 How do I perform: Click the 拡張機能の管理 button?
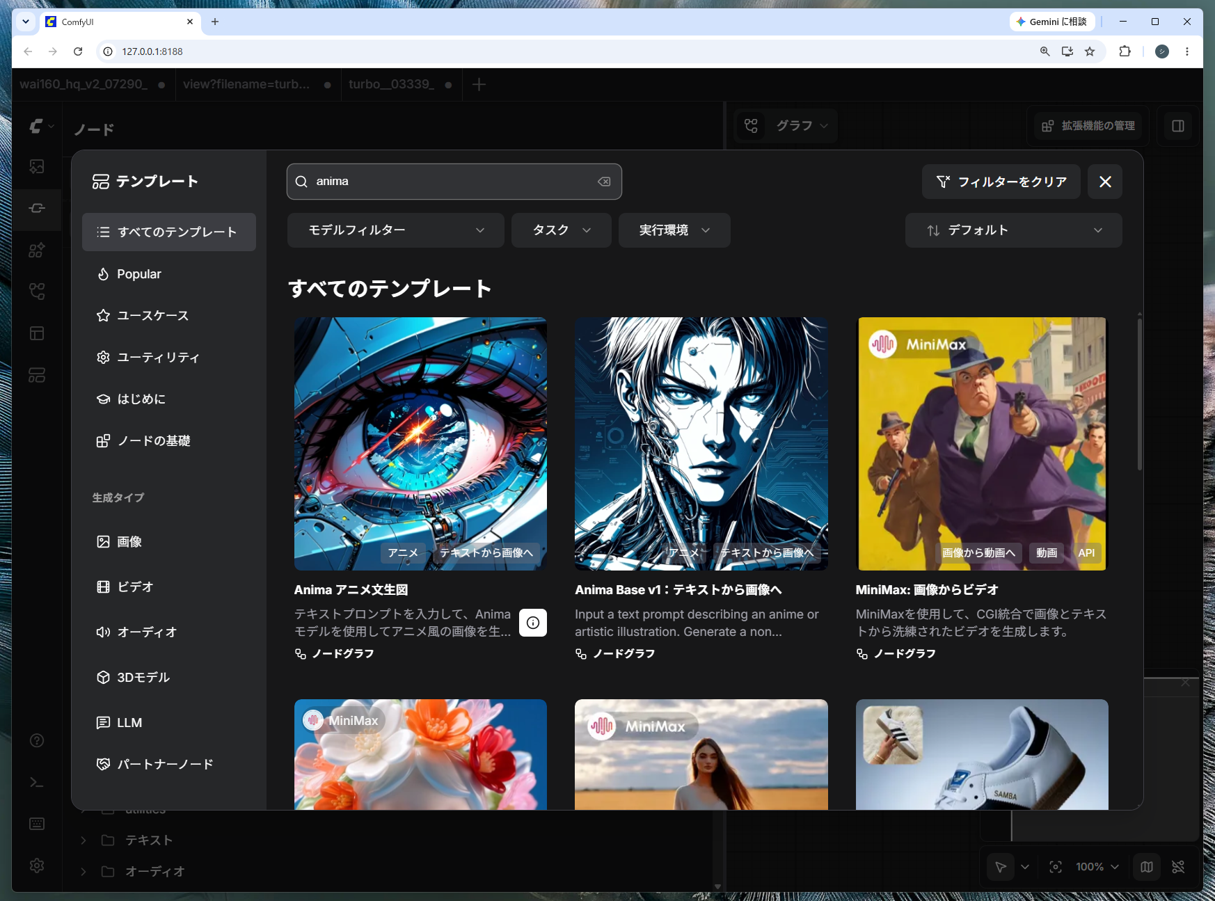(1088, 126)
